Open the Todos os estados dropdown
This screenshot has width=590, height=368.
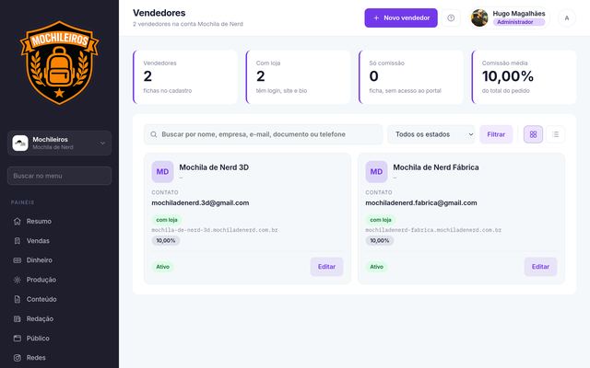[x=431, y=134]
